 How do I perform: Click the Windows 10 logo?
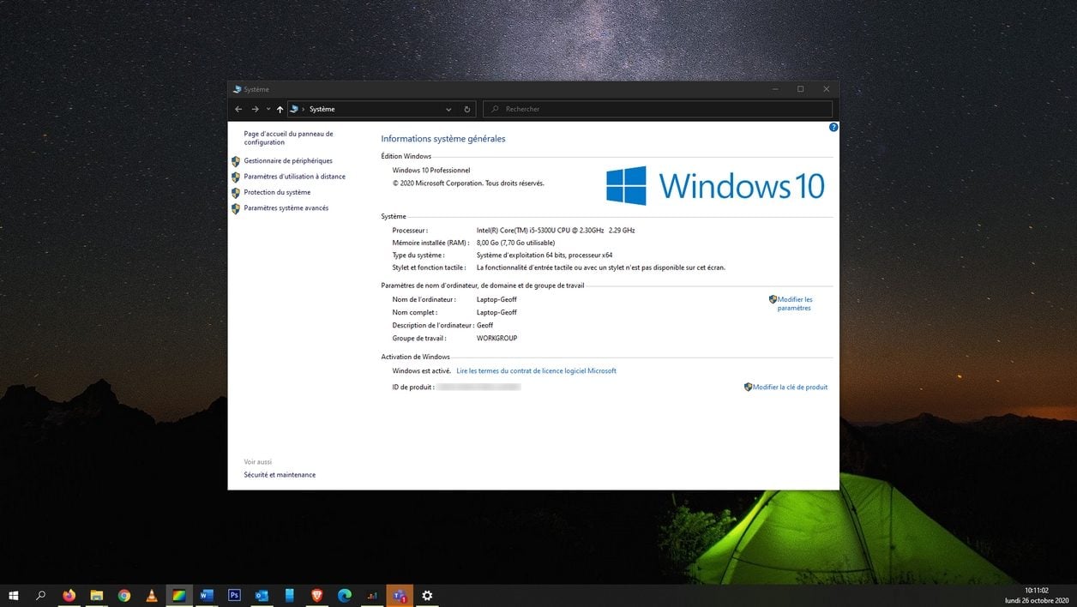click(x=715, y=186)
